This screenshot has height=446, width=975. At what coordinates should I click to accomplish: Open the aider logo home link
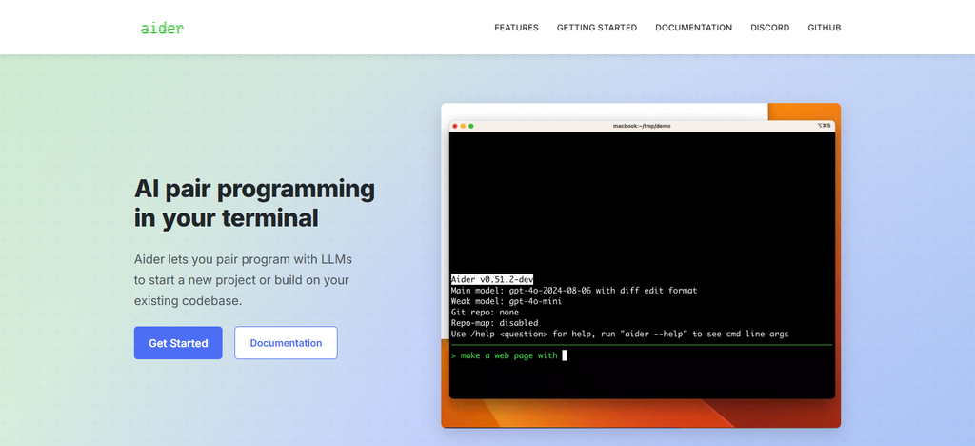pos(162,28)
